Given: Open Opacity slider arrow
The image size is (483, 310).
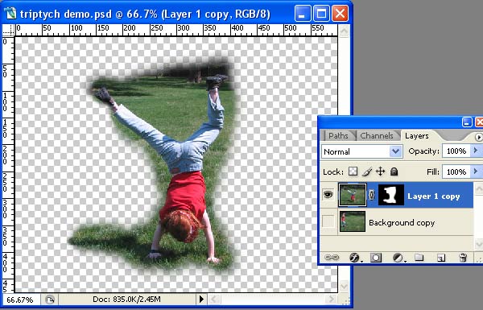Looking at the screenshot, I should (x=476, y=151).
